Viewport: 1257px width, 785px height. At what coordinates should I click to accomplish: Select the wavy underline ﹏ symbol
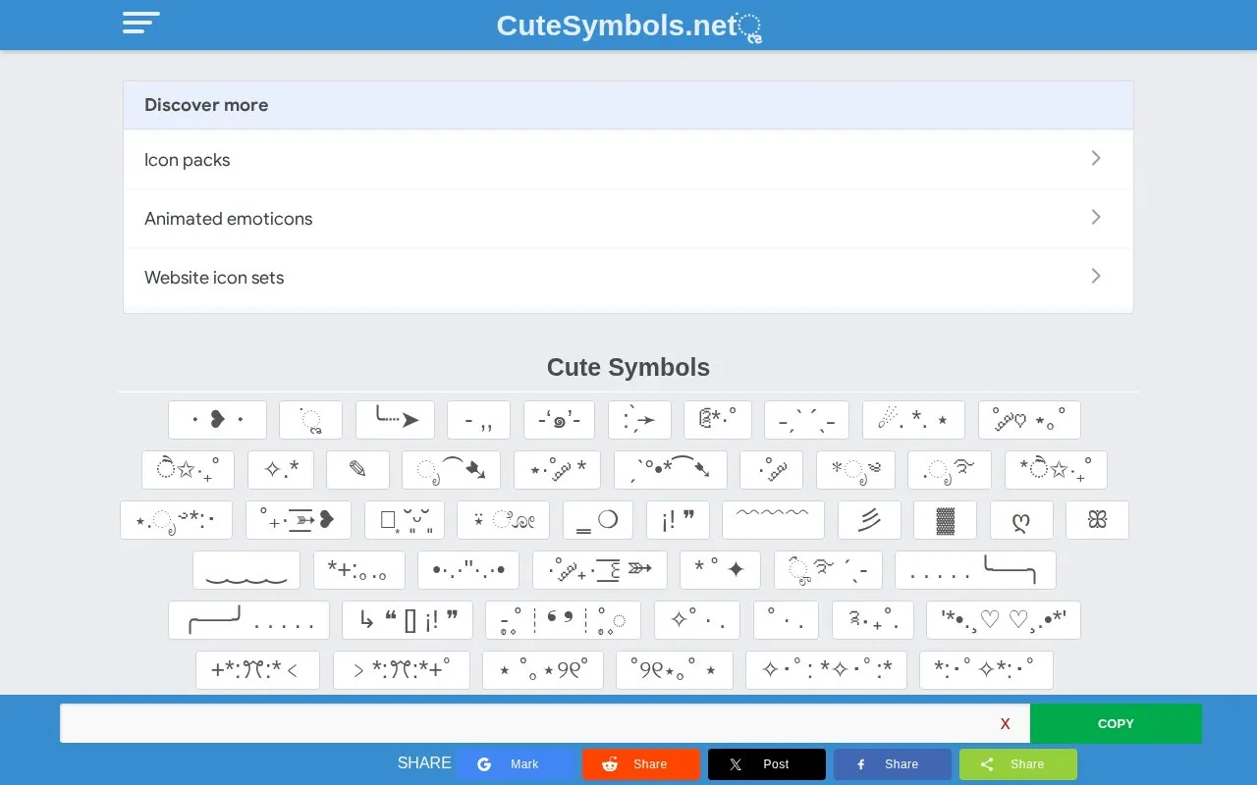246,570
